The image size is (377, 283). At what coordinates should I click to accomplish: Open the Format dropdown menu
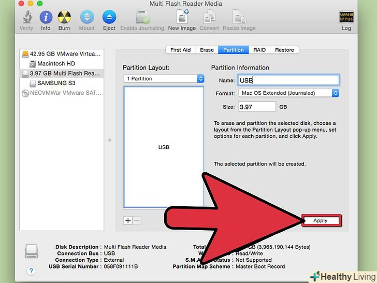[288, 93]
